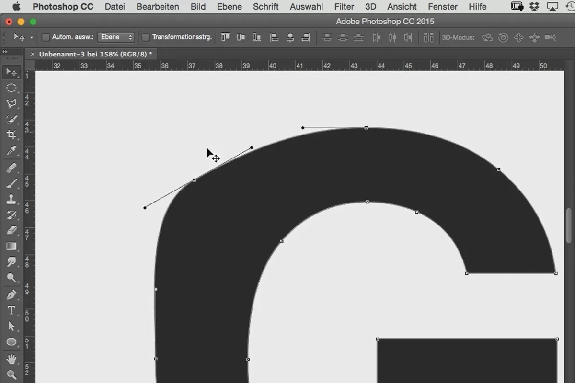Image resolution: width=575 pixels, height=383 pixels.
Task: Open the Schrift menu
Action: (x=266, y=7)
